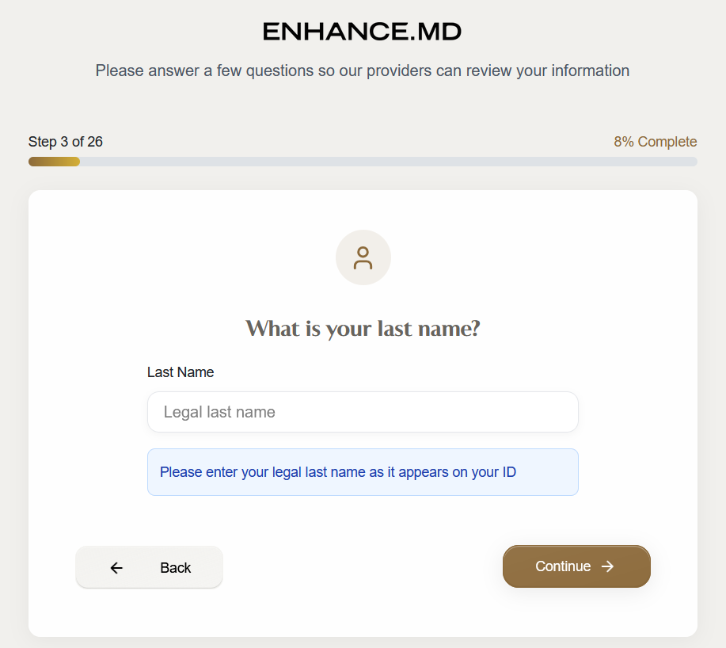Image resolution: width=726 pixels, height=648 pixels.
Task: Click the "Last Name" field label
Action: [181, 372]
